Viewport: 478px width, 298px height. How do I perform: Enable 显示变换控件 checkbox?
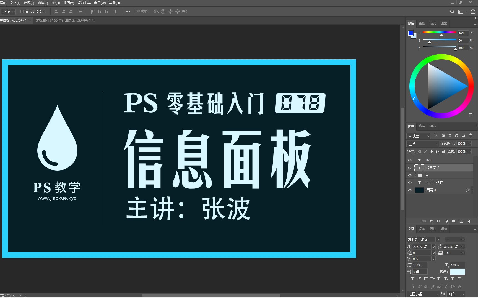click(22, 12)
